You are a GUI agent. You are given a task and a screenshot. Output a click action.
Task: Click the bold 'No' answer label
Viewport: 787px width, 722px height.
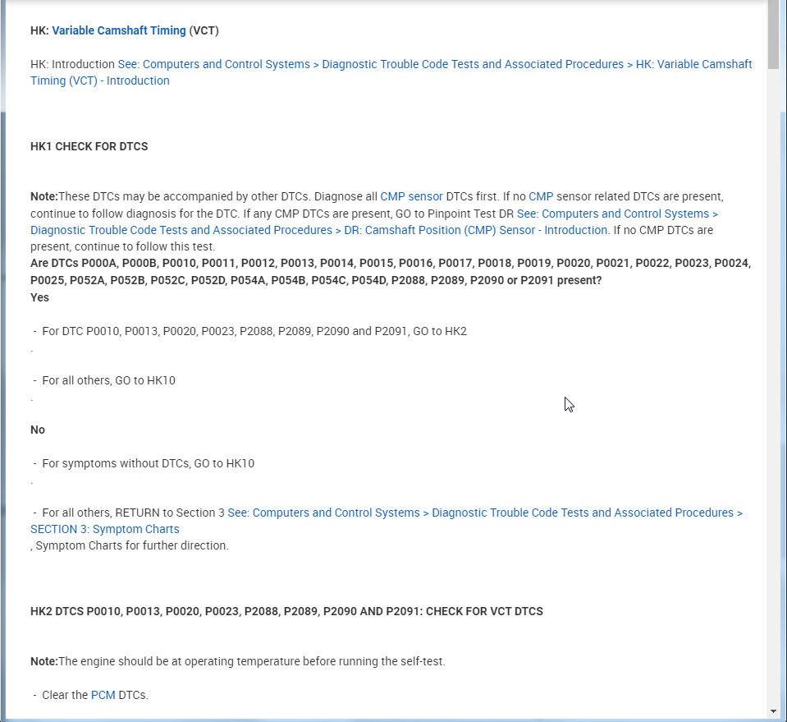(38, 430)
